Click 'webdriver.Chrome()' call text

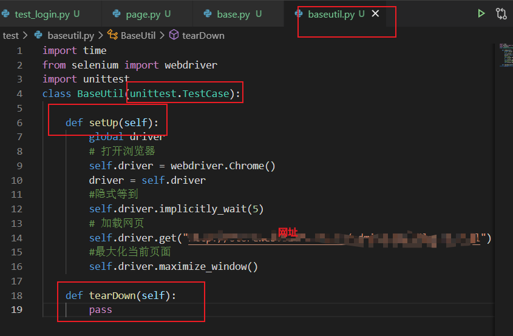click(223, 166)
